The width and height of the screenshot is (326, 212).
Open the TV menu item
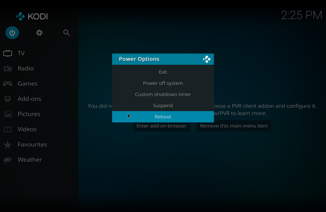pos(21,53)
